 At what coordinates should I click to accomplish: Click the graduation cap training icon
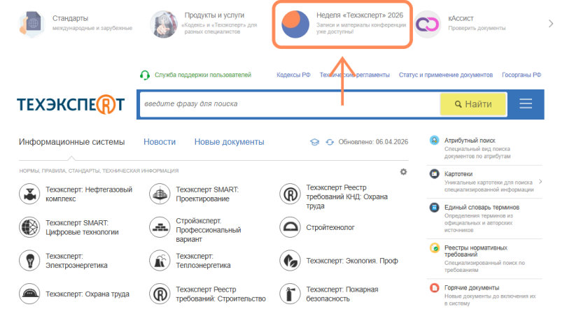(x=315, y=142)
